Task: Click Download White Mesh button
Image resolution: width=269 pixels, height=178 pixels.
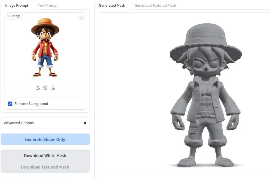Action: [45, 155]
